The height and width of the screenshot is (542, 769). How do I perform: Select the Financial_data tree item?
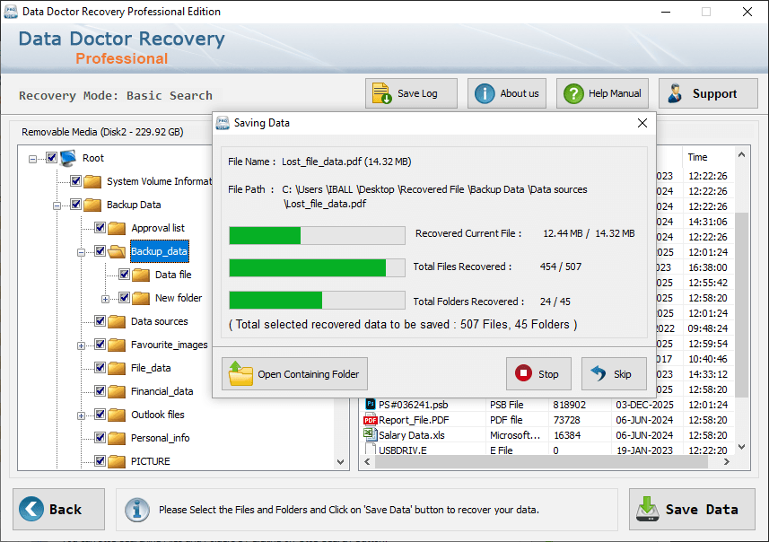162,391
